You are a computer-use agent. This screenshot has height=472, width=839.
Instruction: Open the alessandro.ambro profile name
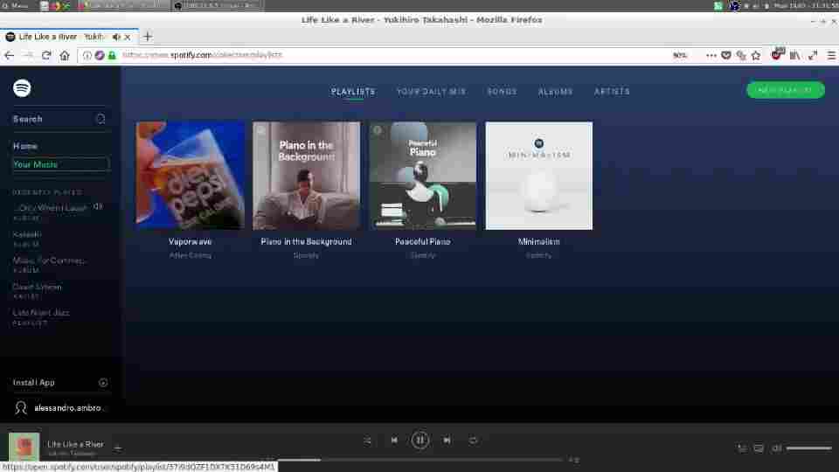67,408
